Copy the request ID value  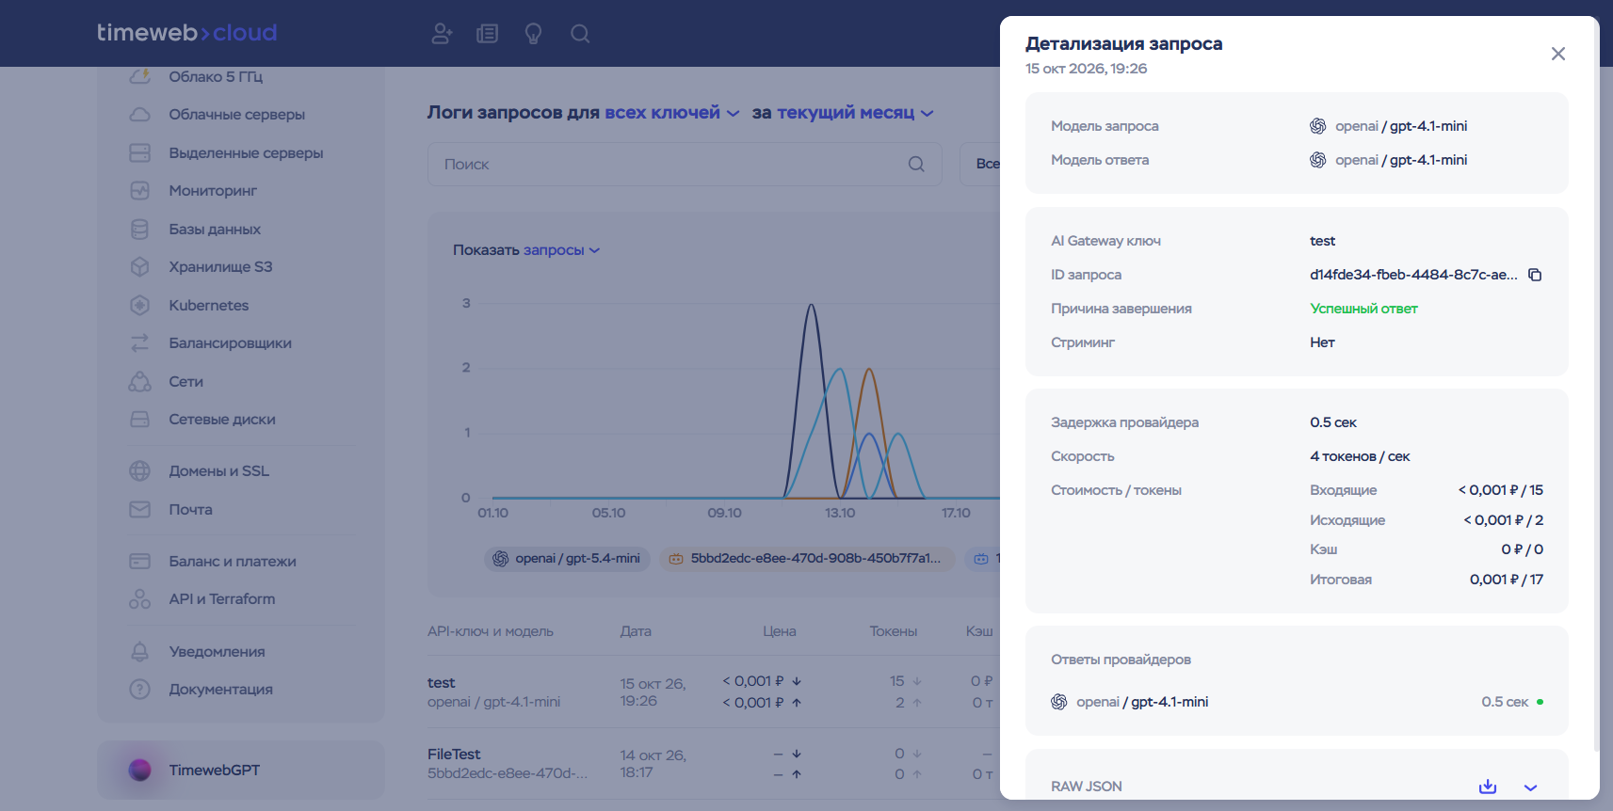(1535, 275)
